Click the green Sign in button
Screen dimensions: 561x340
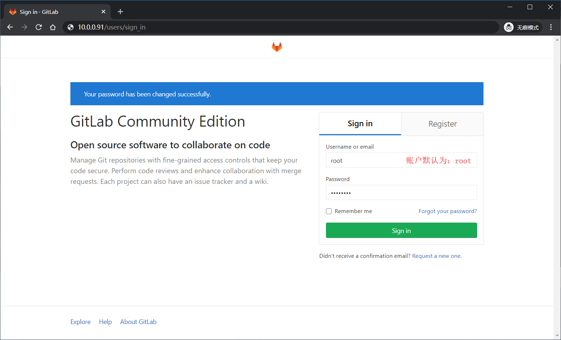[401, 230]
